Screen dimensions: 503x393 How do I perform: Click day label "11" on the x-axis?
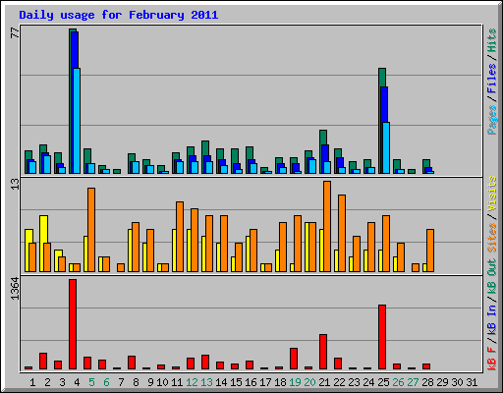click(x=177, y=382)
